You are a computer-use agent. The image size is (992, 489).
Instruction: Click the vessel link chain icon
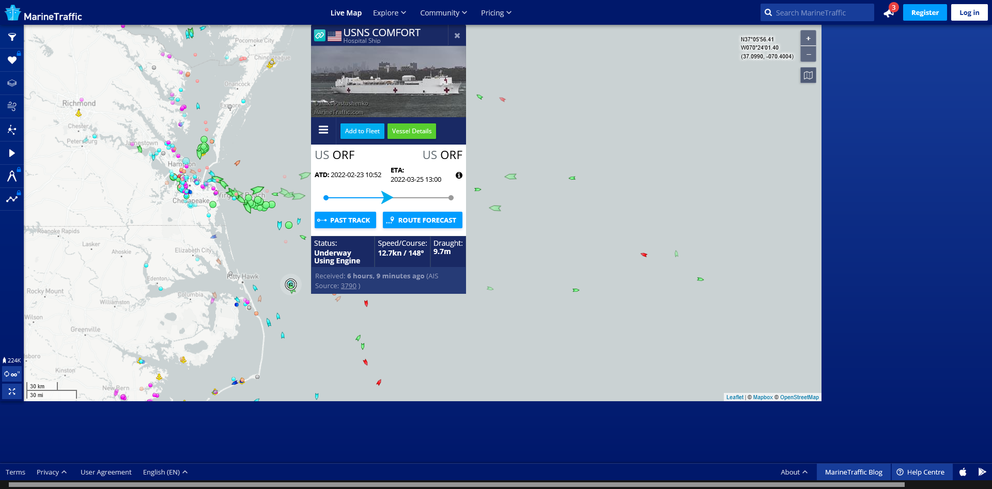(320, 36)
